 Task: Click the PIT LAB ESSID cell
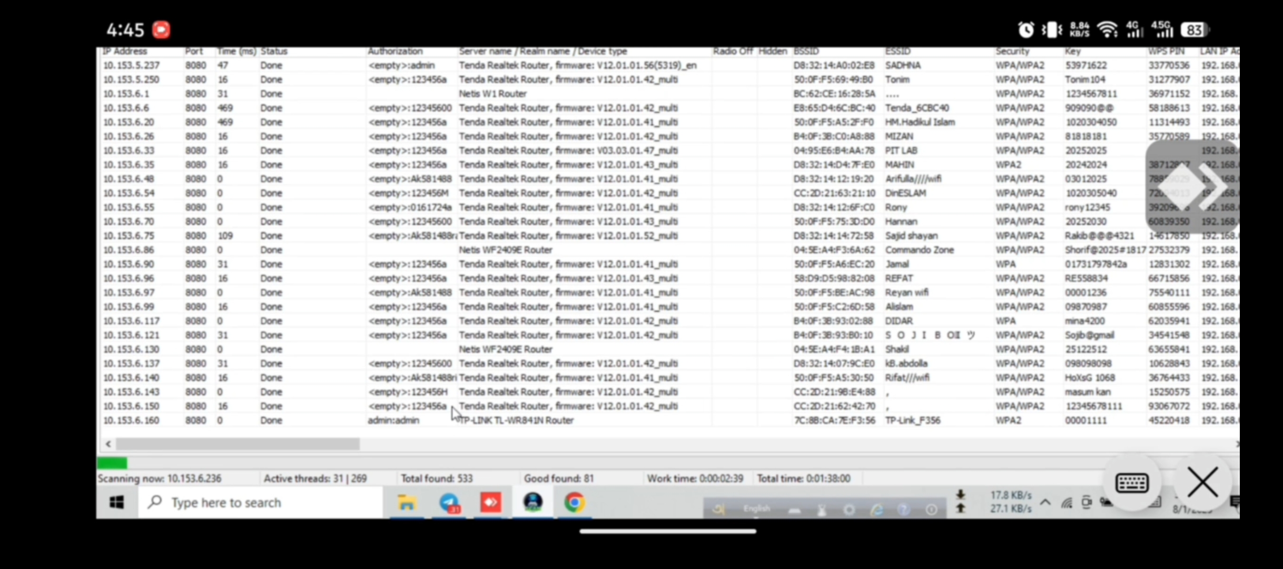pos(901,151)
